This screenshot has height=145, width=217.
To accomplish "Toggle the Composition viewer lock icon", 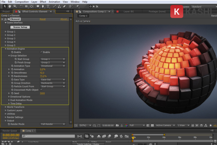I will 80,12.
